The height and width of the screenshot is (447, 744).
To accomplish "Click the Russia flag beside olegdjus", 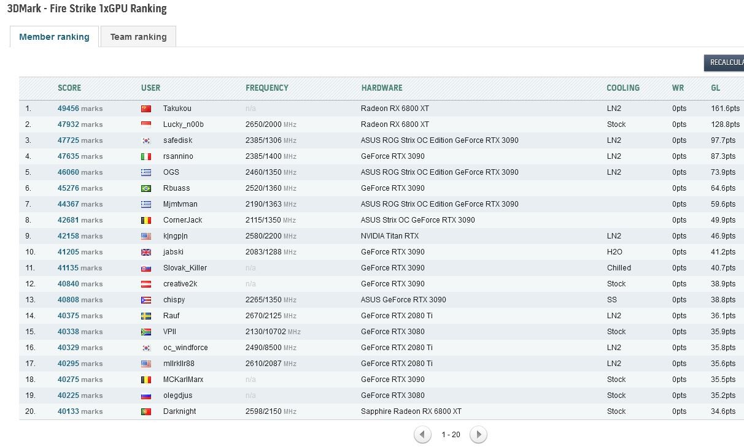I will [x=145, y=395].
